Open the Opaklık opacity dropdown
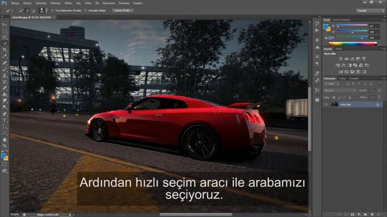The height and width of the screenshot is (217, 387). tap(379, 90)
